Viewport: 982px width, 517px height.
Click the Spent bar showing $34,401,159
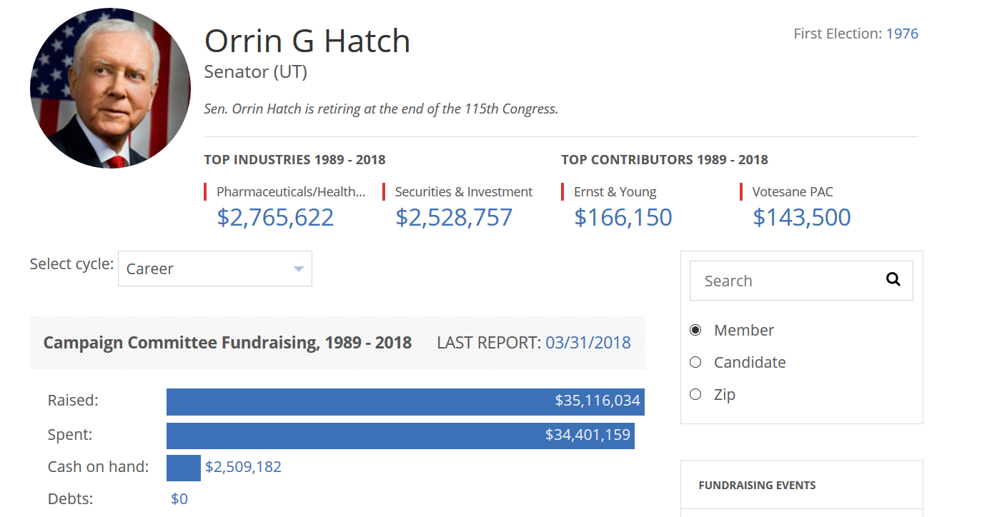coord(400,436)
